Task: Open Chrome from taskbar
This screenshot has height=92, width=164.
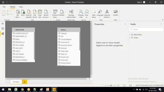Action: click(22, 89)
